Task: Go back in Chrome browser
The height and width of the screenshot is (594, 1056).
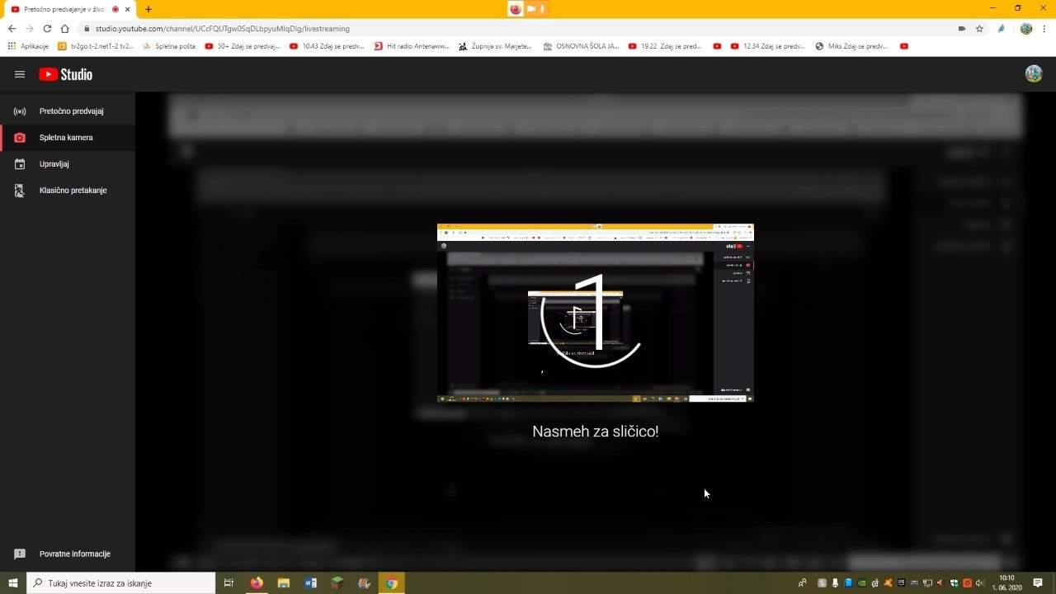Action: click(x=12, y=29)
